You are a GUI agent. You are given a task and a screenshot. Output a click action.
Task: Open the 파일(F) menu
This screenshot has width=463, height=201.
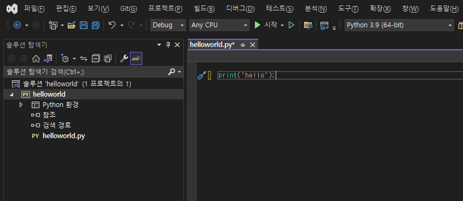point(35,9)
